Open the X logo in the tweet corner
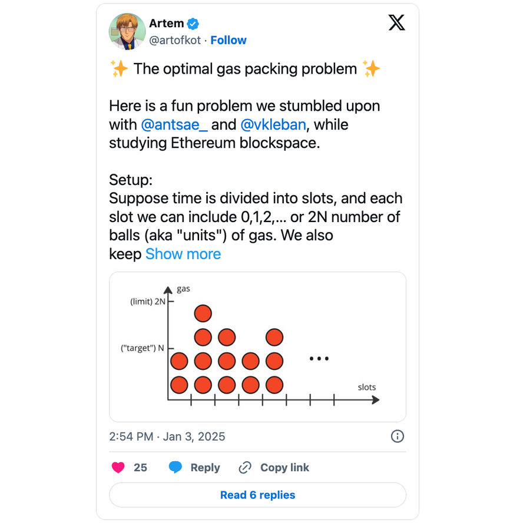 point(396,22)
